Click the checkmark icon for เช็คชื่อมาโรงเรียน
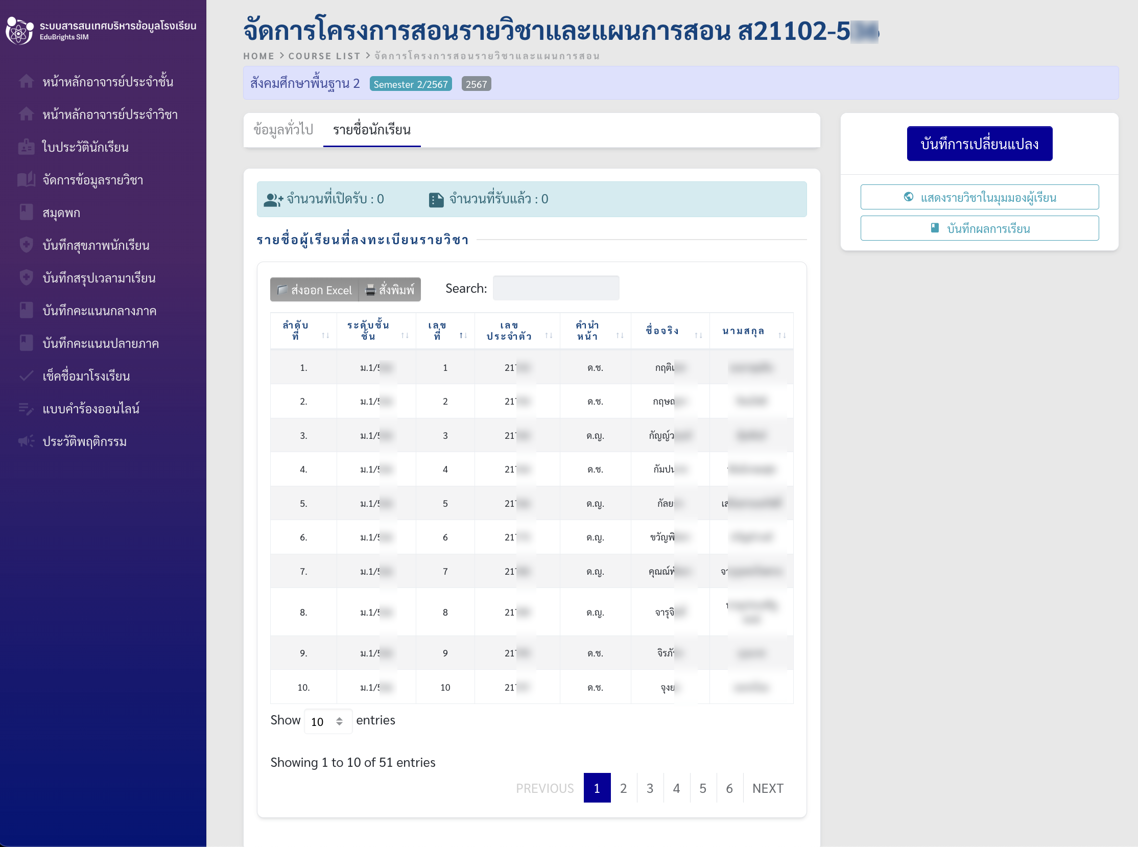Viewport: 1138px width, 847px height. (x=26, y=376)
